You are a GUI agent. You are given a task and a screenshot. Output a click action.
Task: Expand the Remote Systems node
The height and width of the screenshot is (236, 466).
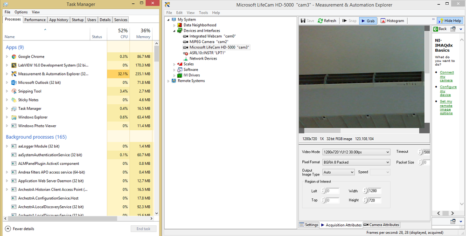coord(168,81)
